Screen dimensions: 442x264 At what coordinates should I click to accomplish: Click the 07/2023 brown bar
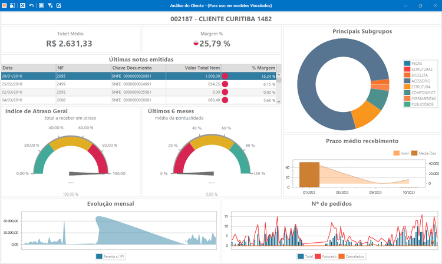click(309, 174)
